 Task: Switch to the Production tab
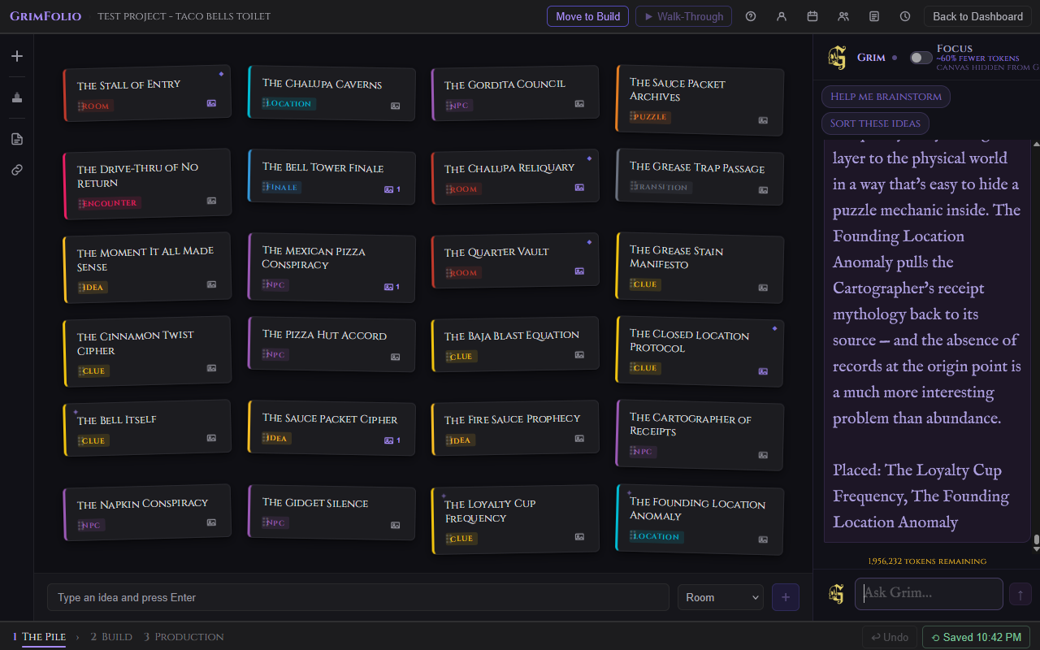[184, 637]
